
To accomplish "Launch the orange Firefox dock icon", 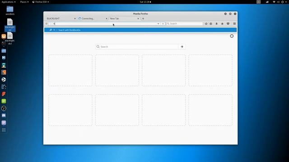I will (4, 36).
